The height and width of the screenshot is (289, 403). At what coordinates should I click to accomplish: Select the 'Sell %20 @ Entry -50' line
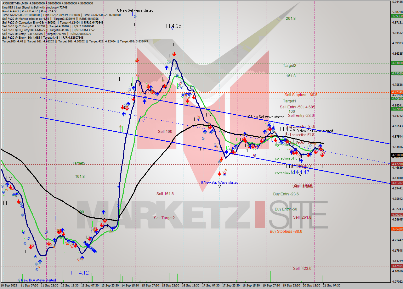click(x=43, y=37)
